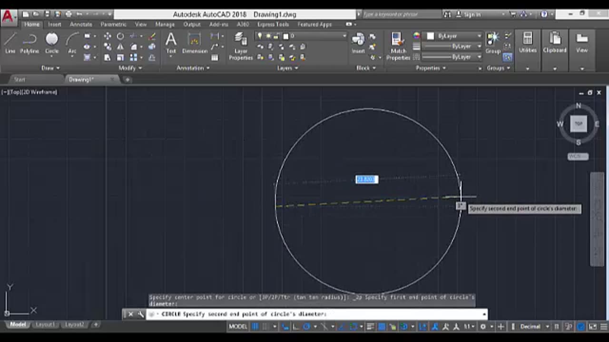The height and width of the screenshot is (342, 609).
Task: Expand the Properties panel dropdown
Action: click(431, 68)
